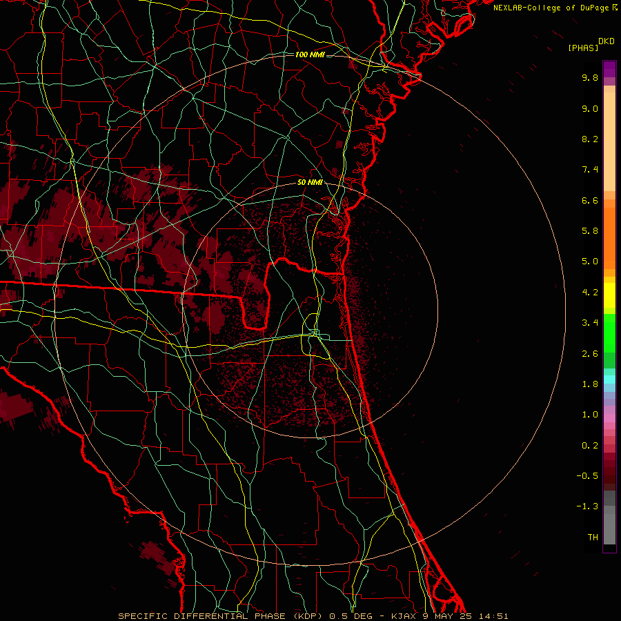
Task: Click the purple top of the color bar
Action: pos(609,69)
